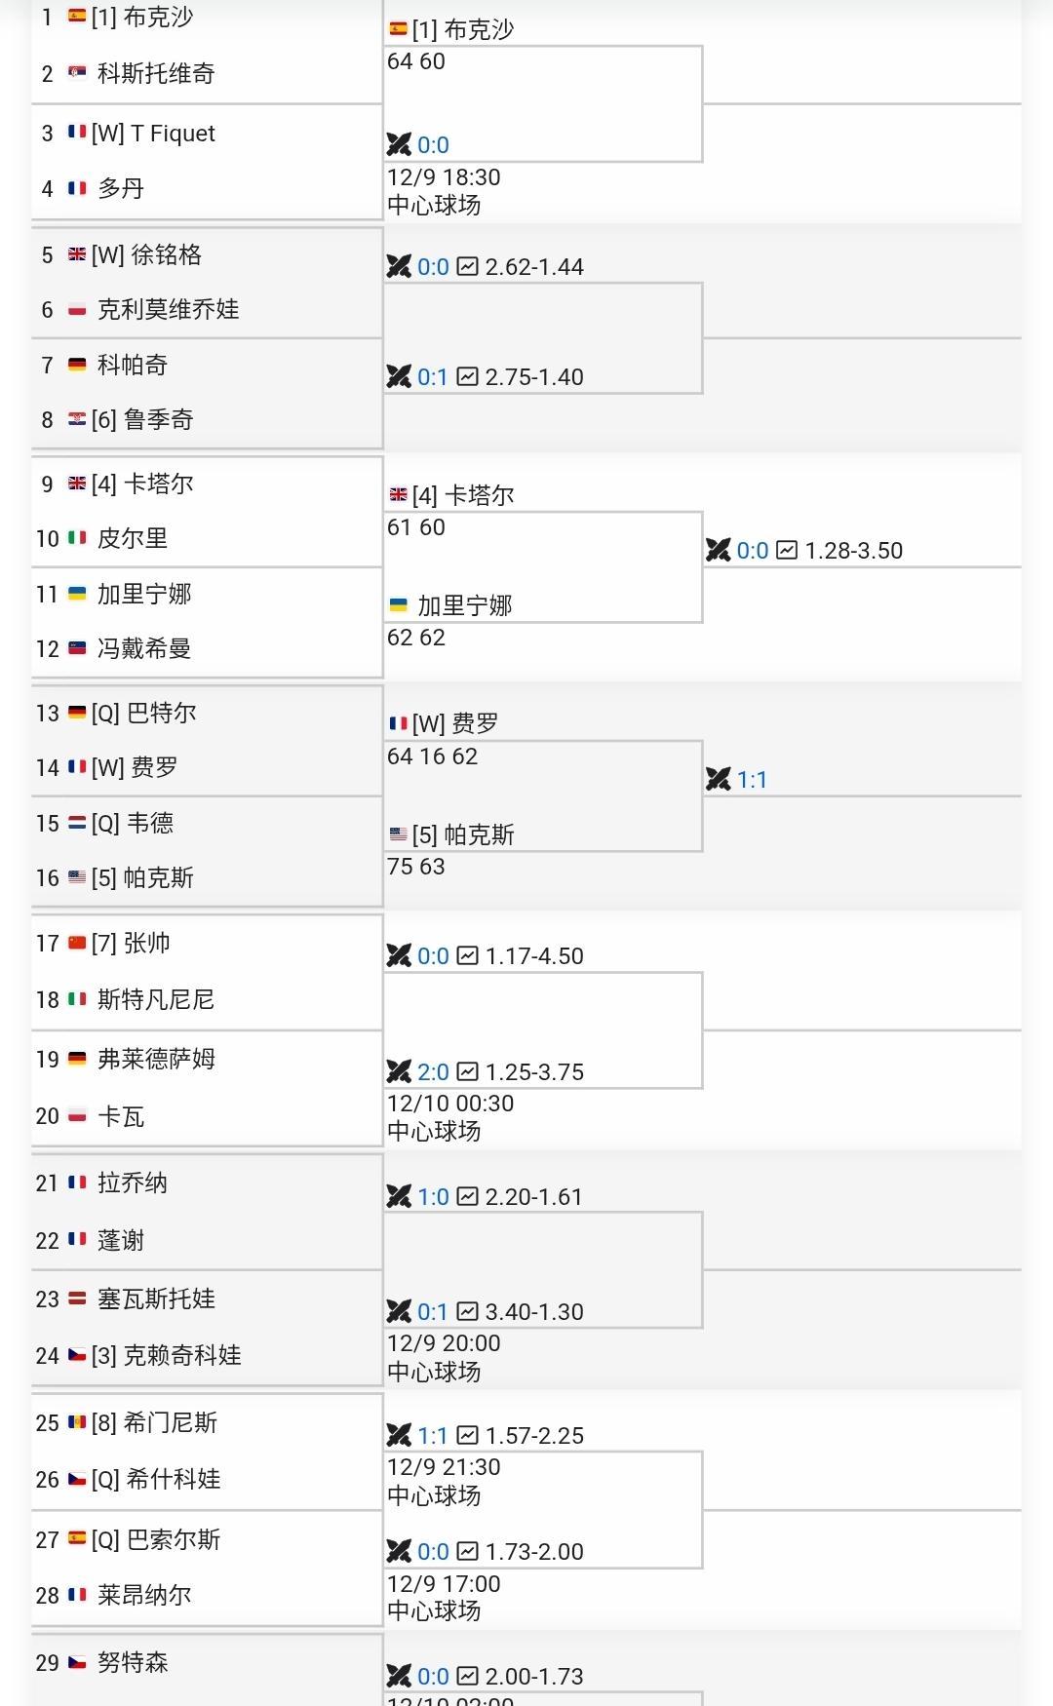This screenshot has height=1706, width=1053.
Task: Open odds chart icon next to 2.20-1.61
Action: click(x=468, y=1196)
